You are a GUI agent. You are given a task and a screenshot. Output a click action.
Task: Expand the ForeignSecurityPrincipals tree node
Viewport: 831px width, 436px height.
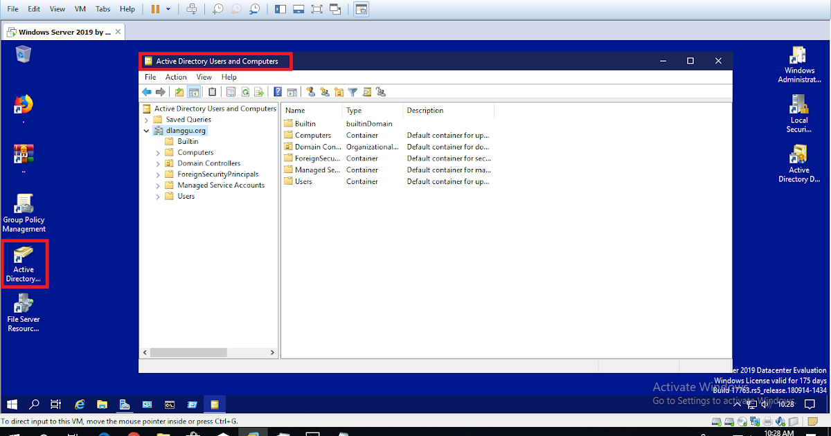pos(158,174)
